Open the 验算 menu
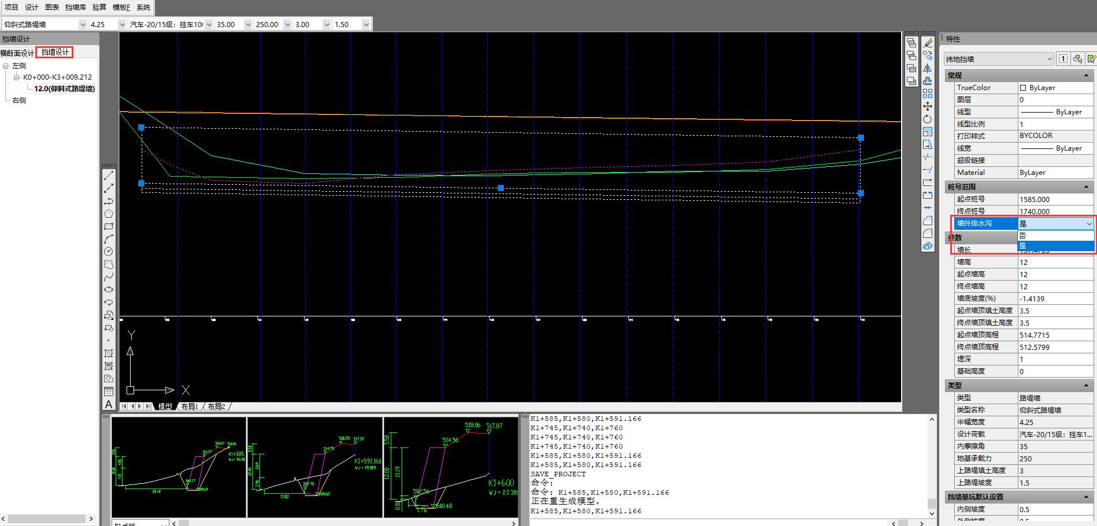 coord(99,8)
